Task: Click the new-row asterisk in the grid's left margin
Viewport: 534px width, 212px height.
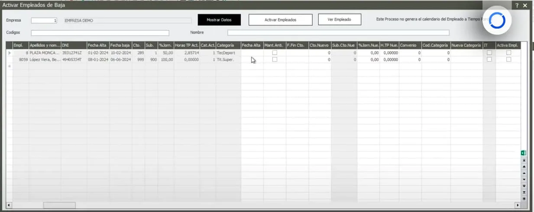Action: pyautogui.click(x=10, y=66)
